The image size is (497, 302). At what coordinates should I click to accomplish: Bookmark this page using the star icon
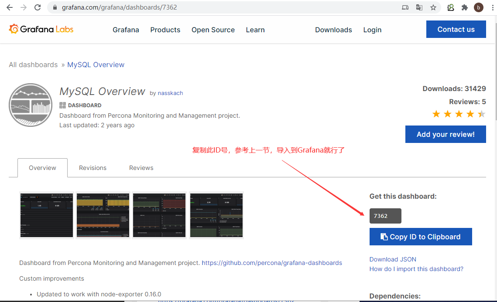(433, 7)
